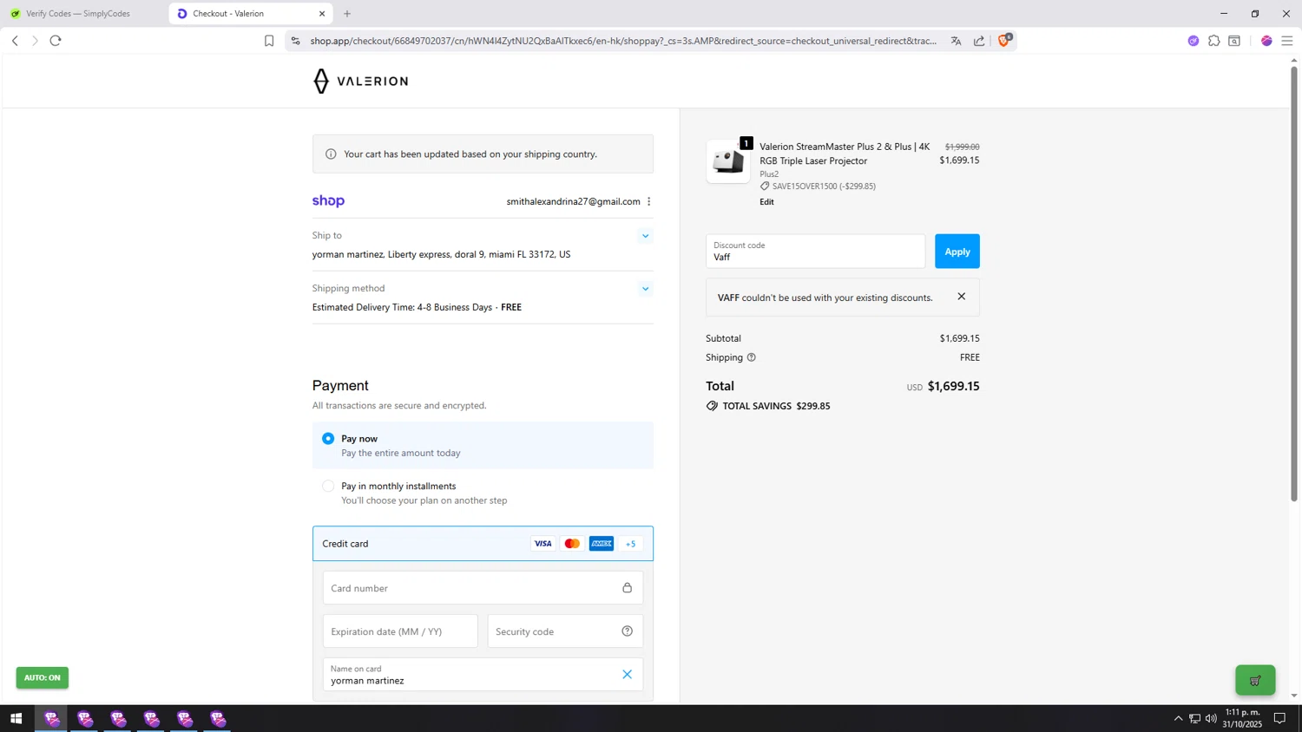Click the green cart extension button
The height and width of the screenshot is (732, 1302).
pos(1255,681)
